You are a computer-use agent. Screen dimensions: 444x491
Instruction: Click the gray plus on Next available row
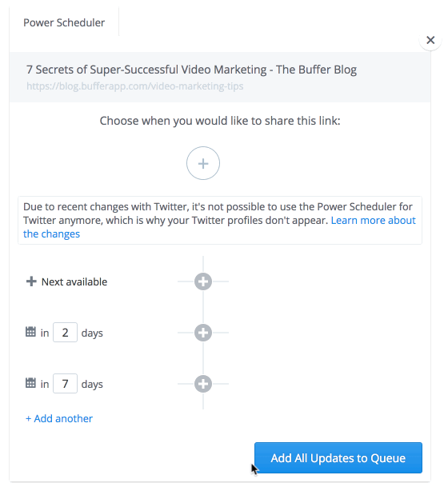pyautogui.click(x=203, y=281)
